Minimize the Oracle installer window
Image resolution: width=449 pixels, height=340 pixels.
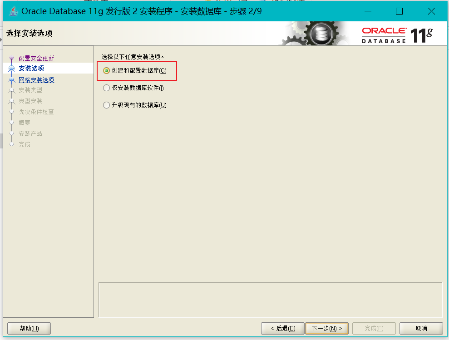[368, 11]
